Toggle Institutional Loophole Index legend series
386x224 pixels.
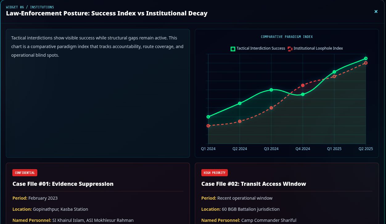[x=315, y=48]
